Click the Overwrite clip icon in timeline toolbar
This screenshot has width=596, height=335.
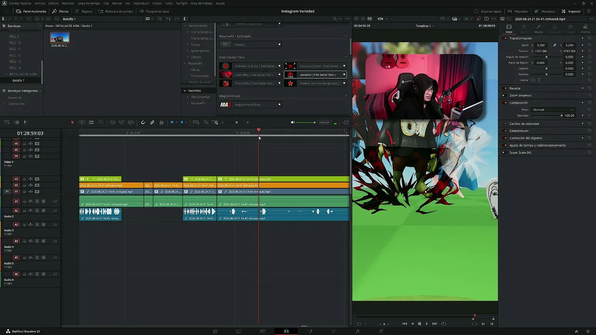coord(122,122)
